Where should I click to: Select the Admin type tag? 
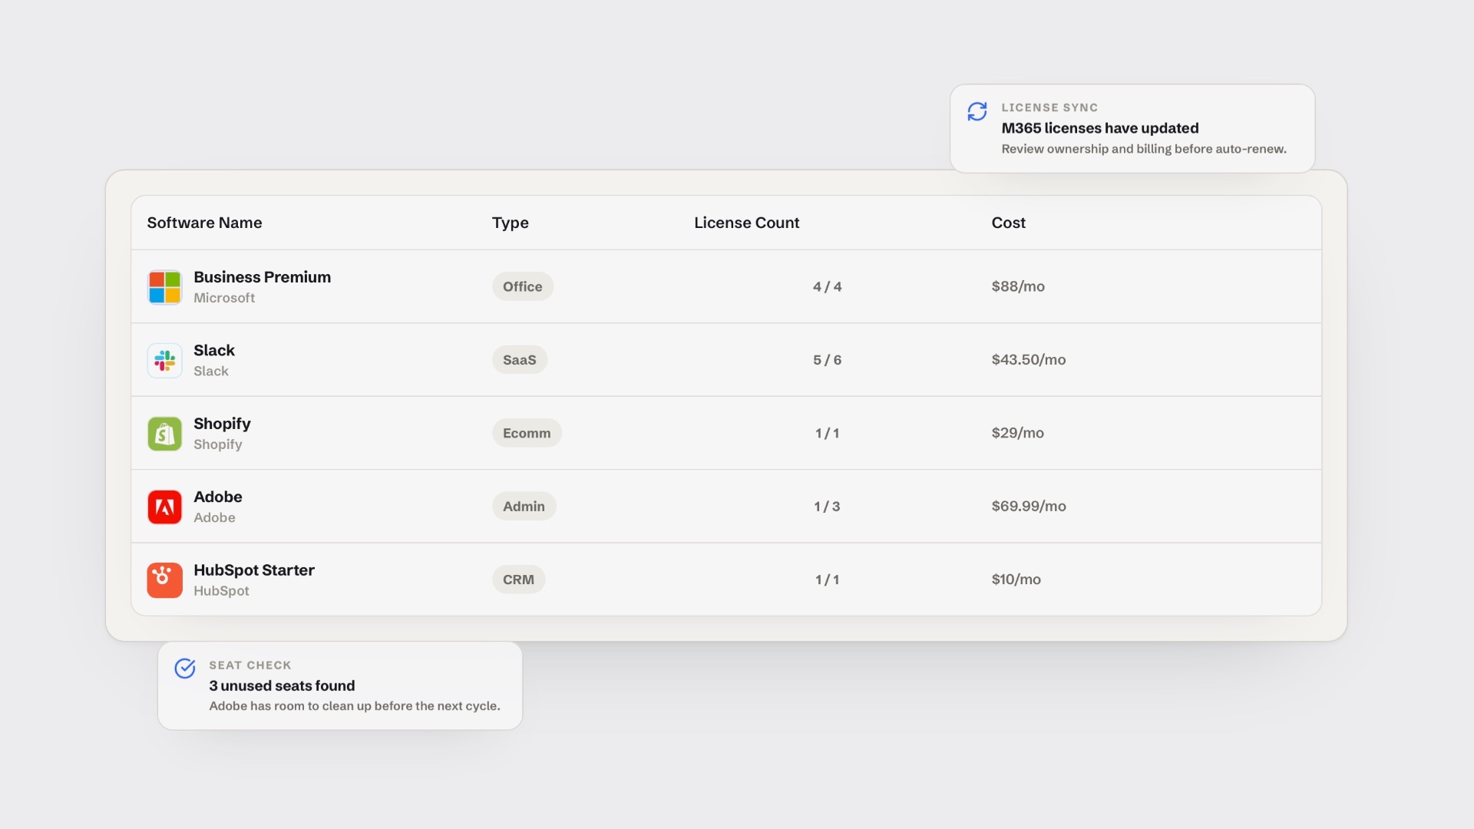click(524, 506)
